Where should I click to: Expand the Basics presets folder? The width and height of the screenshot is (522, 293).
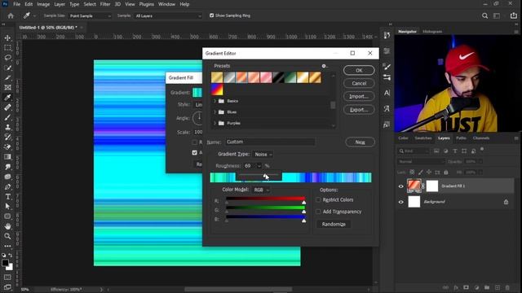tap(215, 101)
